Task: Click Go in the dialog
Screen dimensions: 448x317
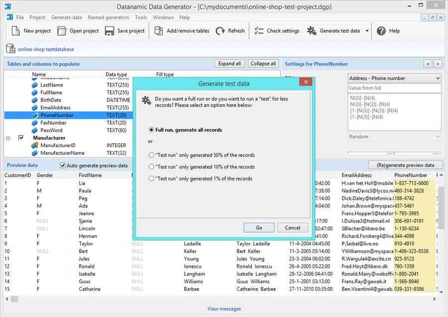Action: 259,228
